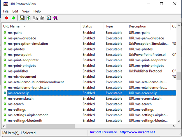This screenshot has height=137, width=182.
Task: Click the Enabled status cell of ms-settings
Action: (x=89, y=110)
